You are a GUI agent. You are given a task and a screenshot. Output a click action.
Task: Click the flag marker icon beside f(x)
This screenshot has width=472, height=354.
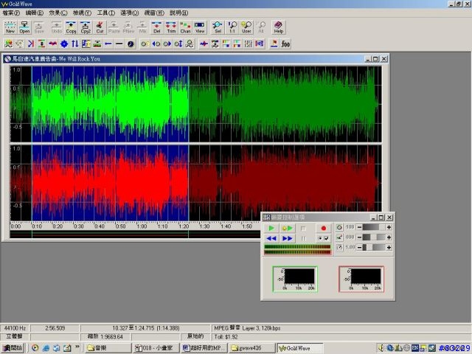274,44
